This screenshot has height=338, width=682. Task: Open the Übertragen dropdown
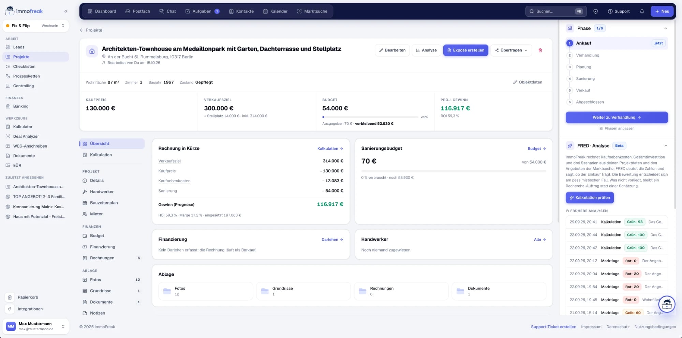point(511,50)
